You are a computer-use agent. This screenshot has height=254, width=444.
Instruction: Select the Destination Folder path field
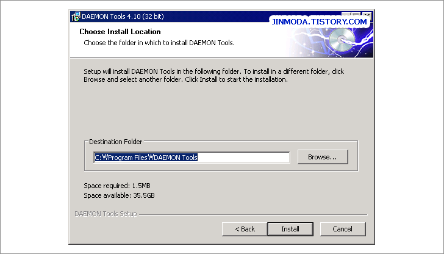point(192,158)
